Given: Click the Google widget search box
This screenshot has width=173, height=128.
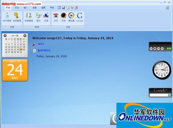Looking at the screenshot, I should coord(159,95).
